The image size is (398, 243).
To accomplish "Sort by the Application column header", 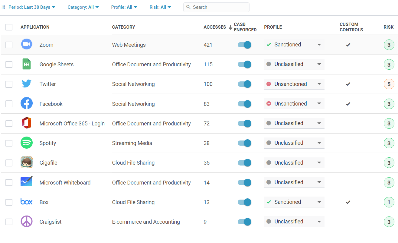I will click(x=35, y=27).
